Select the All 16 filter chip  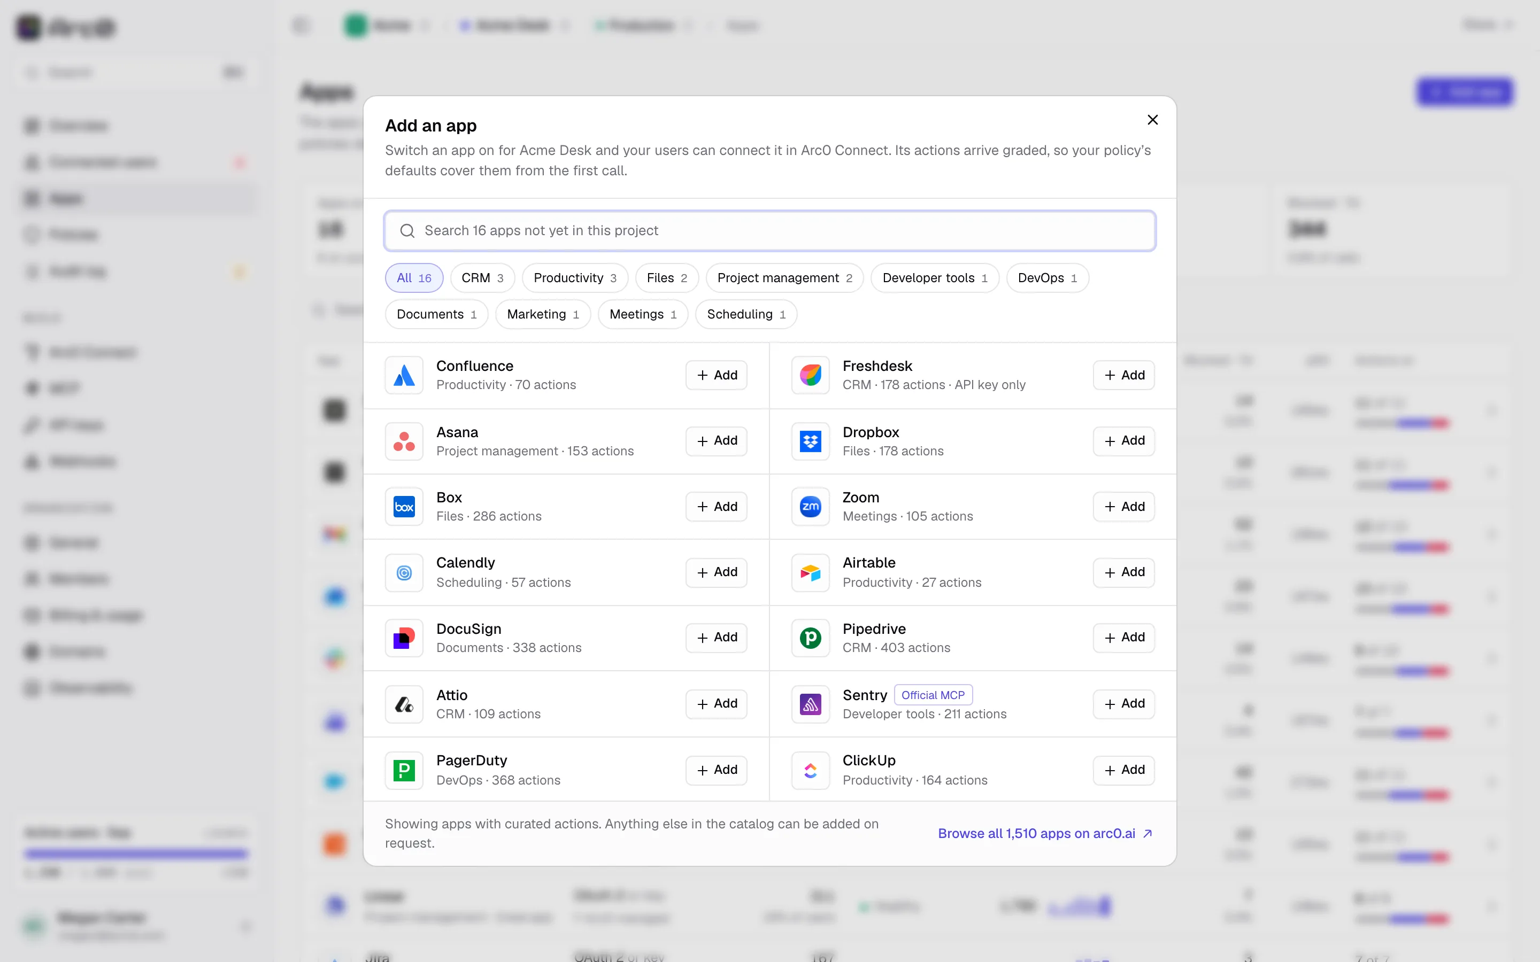click(414, 278)
